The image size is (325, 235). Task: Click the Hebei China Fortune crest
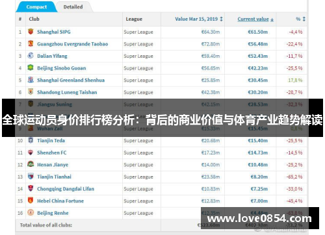click(x=31, y=201)
